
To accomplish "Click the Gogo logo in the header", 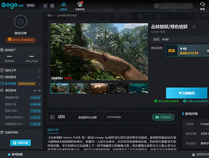I will (x=9, y=5).
